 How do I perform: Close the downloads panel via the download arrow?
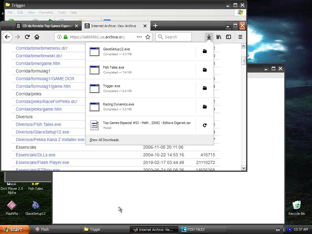[x=209, y=37]
